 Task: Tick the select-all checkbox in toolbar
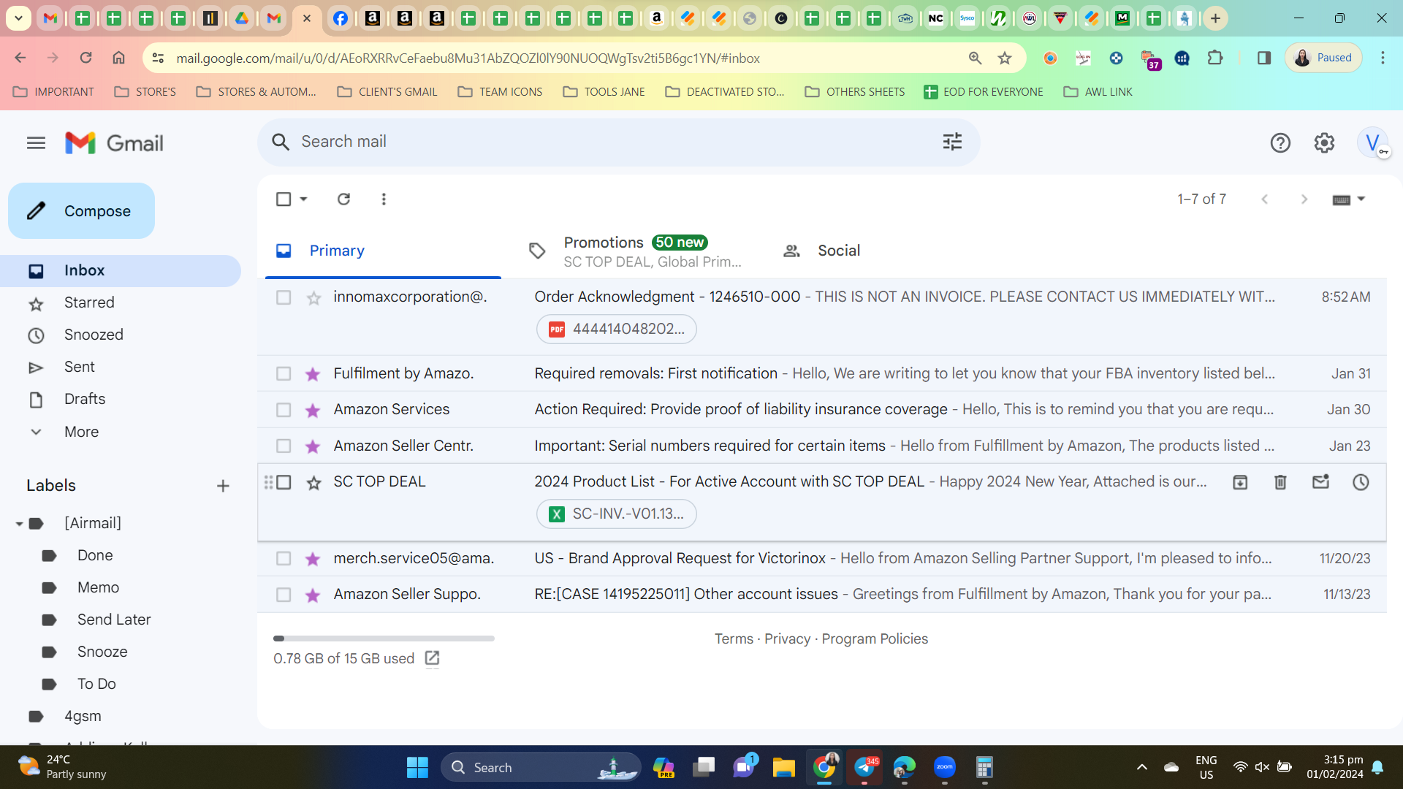(284, 199)
